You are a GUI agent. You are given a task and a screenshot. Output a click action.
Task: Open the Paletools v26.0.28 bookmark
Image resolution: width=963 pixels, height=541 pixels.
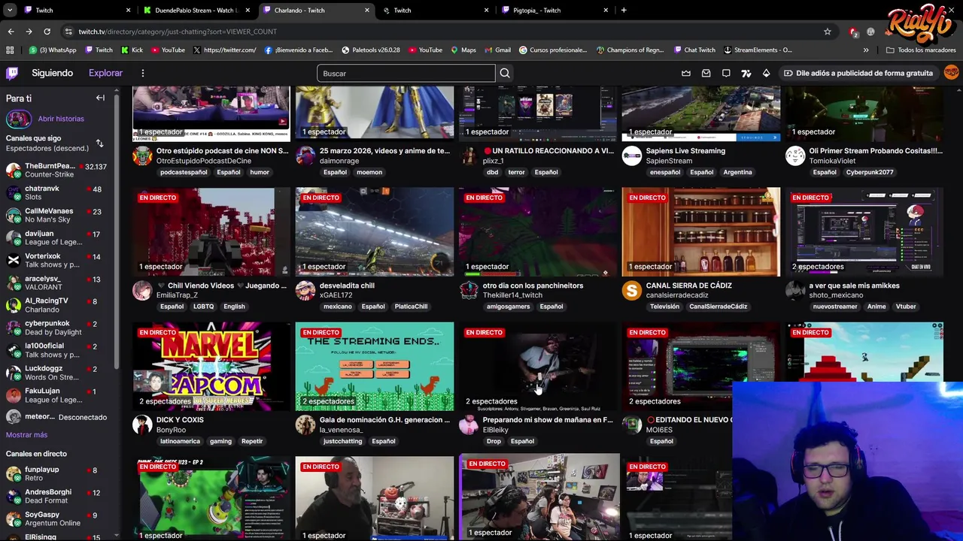pyautogui.click(x=371, y=50)
